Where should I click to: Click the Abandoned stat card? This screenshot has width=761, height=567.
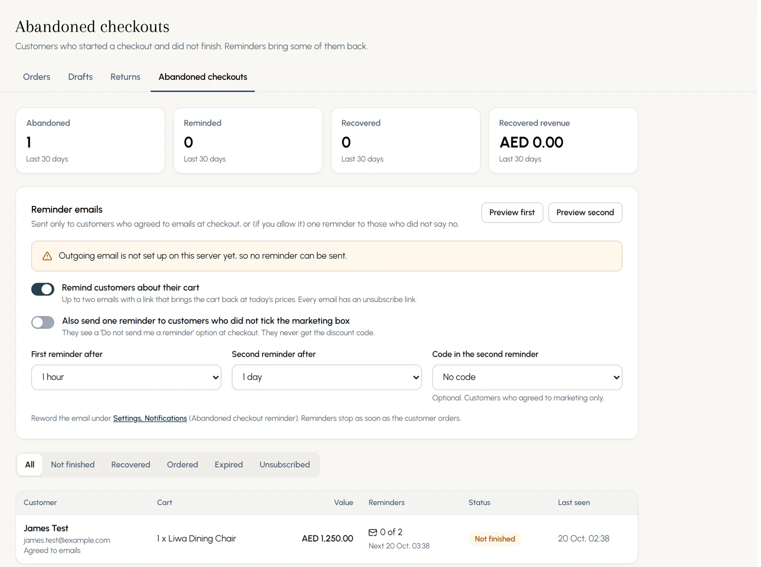[90, 140]
